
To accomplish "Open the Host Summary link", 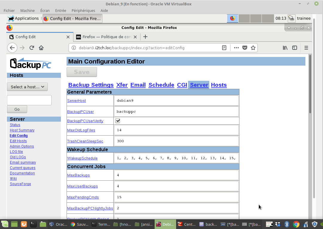I will (x=22, y=130).
